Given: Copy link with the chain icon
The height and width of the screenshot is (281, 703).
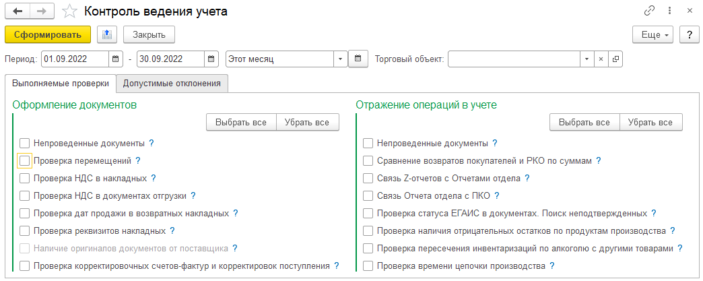Looking at the screenshot, I should (649, 11).
